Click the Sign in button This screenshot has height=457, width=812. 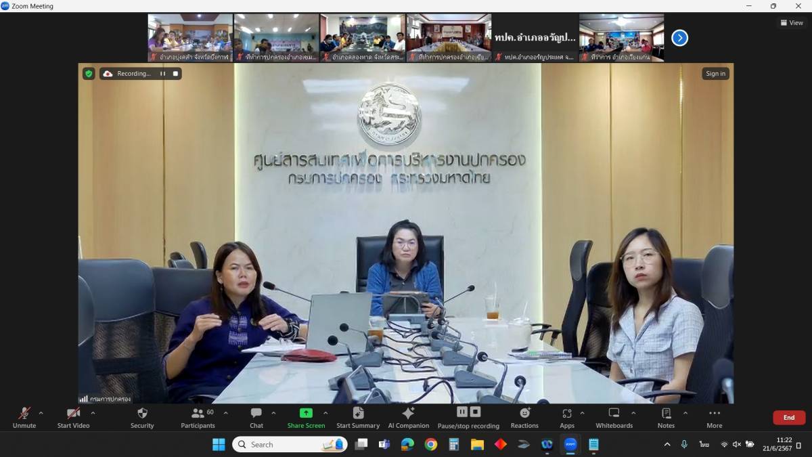tap(715, 74)
